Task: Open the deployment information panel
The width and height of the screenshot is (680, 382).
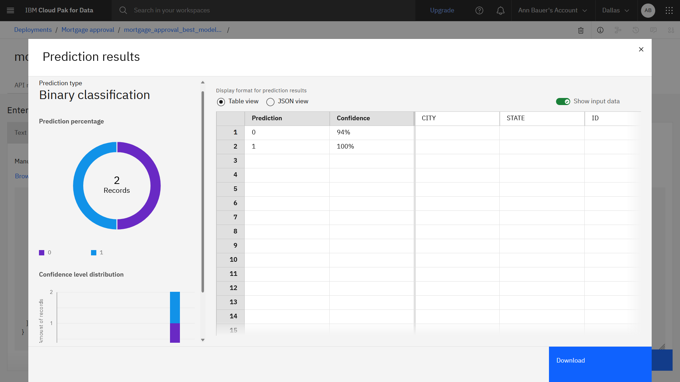Action: click(601, 30)
